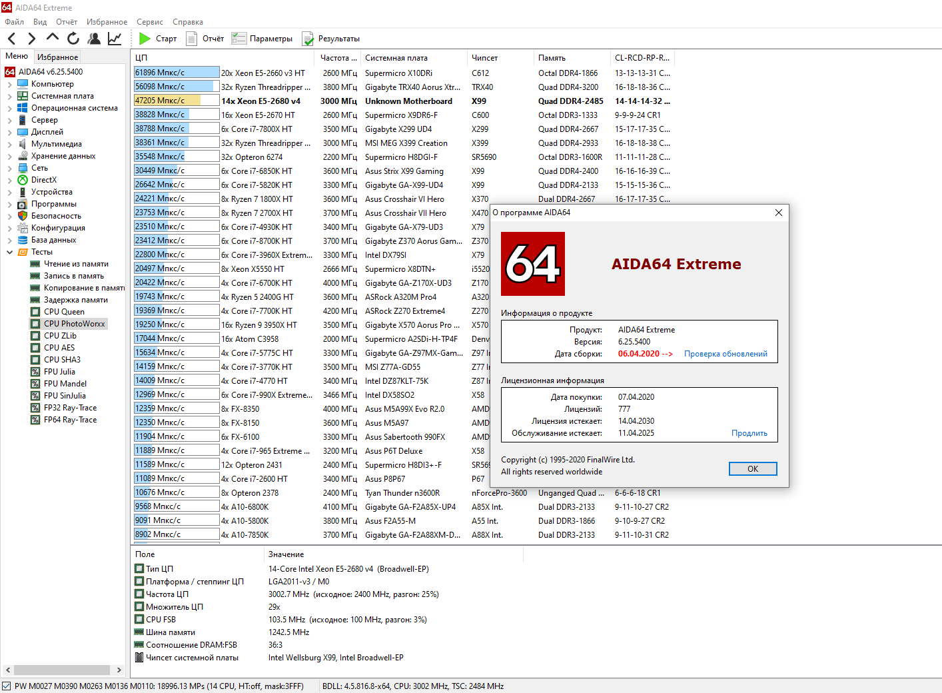
Task: Select the База данных icon in the tree
Action: tap(23, 240)
